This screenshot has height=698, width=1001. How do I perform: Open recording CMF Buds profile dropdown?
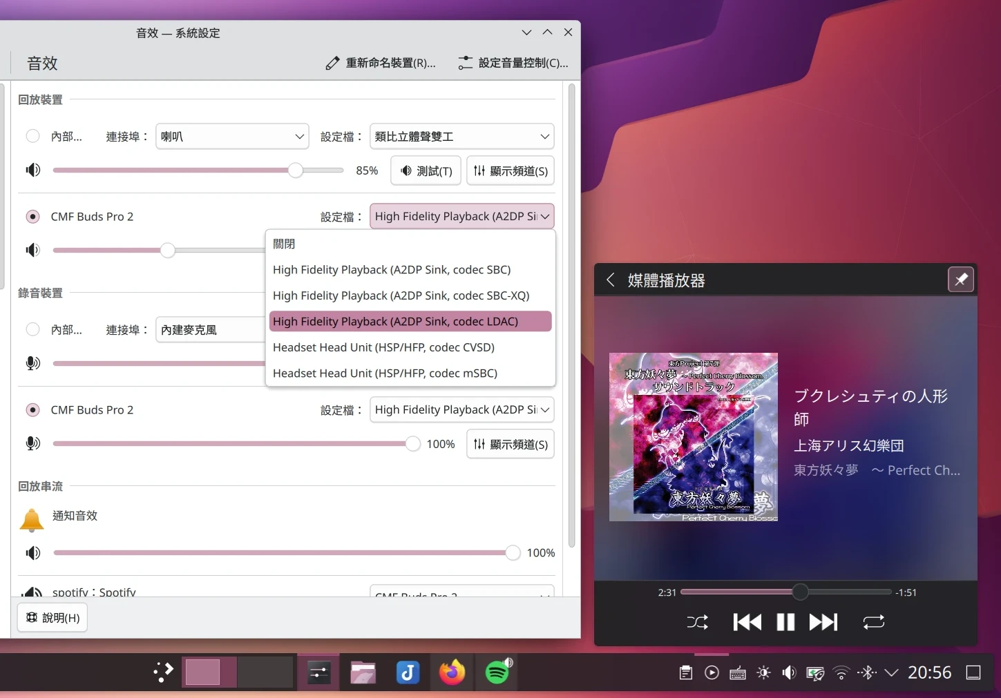tap(461, 409)
